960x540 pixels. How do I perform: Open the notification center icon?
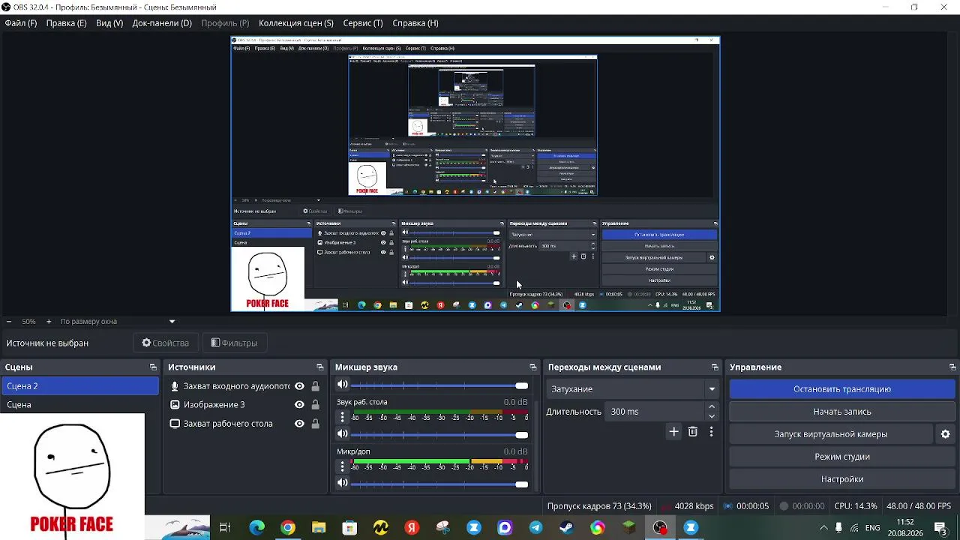pos(940,528)
